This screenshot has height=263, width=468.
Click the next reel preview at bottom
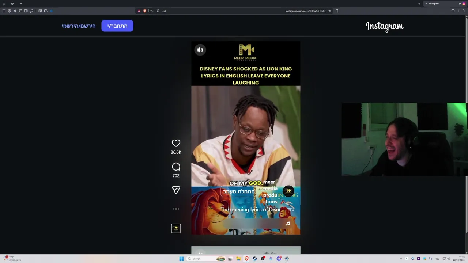pyautogui.click(x=246, y=250)
